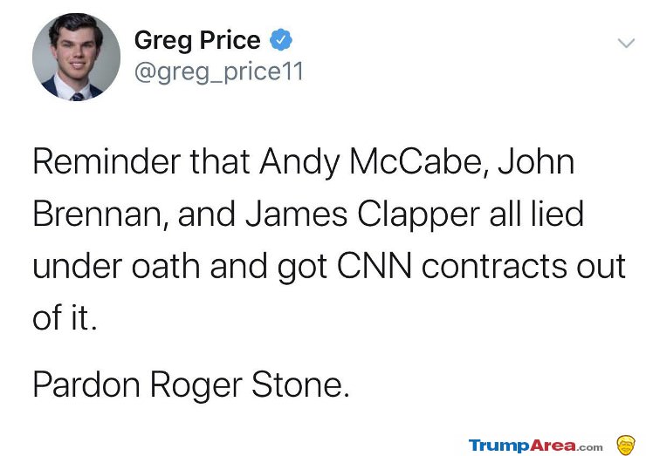Click the blue verified checkmark badge

(281, 39)
